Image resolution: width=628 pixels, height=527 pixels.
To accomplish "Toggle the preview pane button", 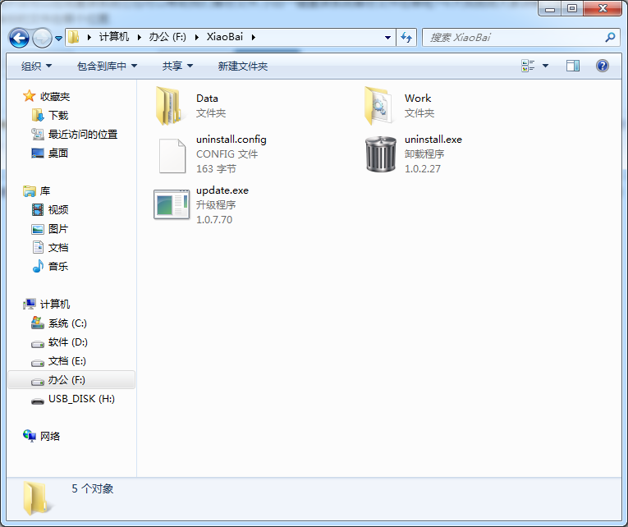I will pos(573,66).
